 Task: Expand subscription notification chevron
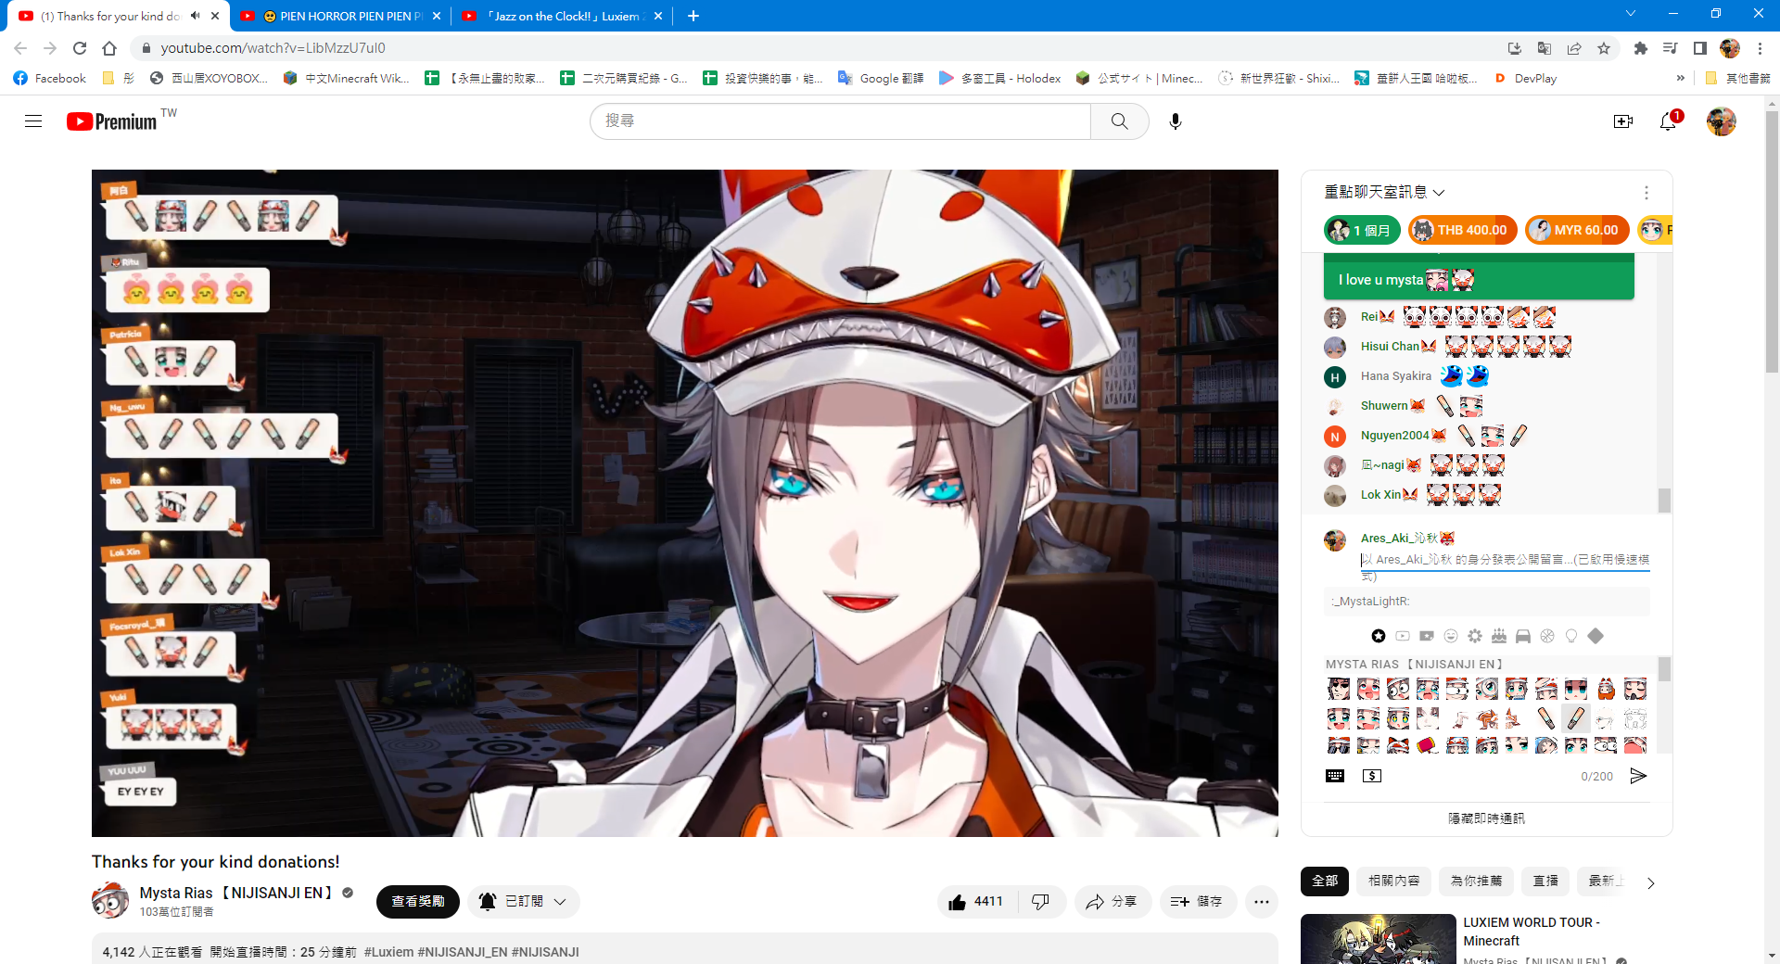click(560, 902)
